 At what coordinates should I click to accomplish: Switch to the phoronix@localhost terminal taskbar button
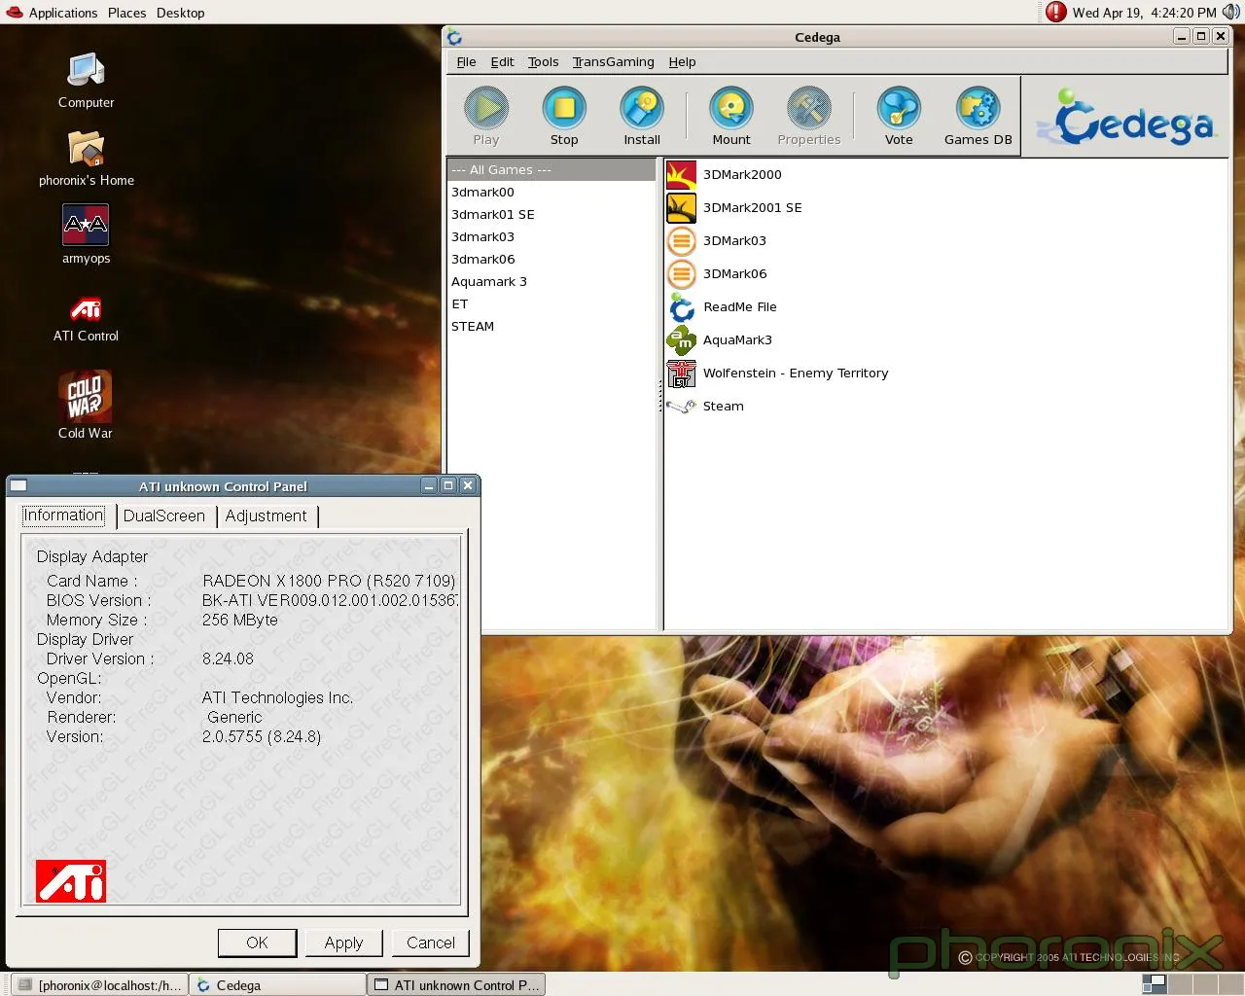click(x=99, y=984)
